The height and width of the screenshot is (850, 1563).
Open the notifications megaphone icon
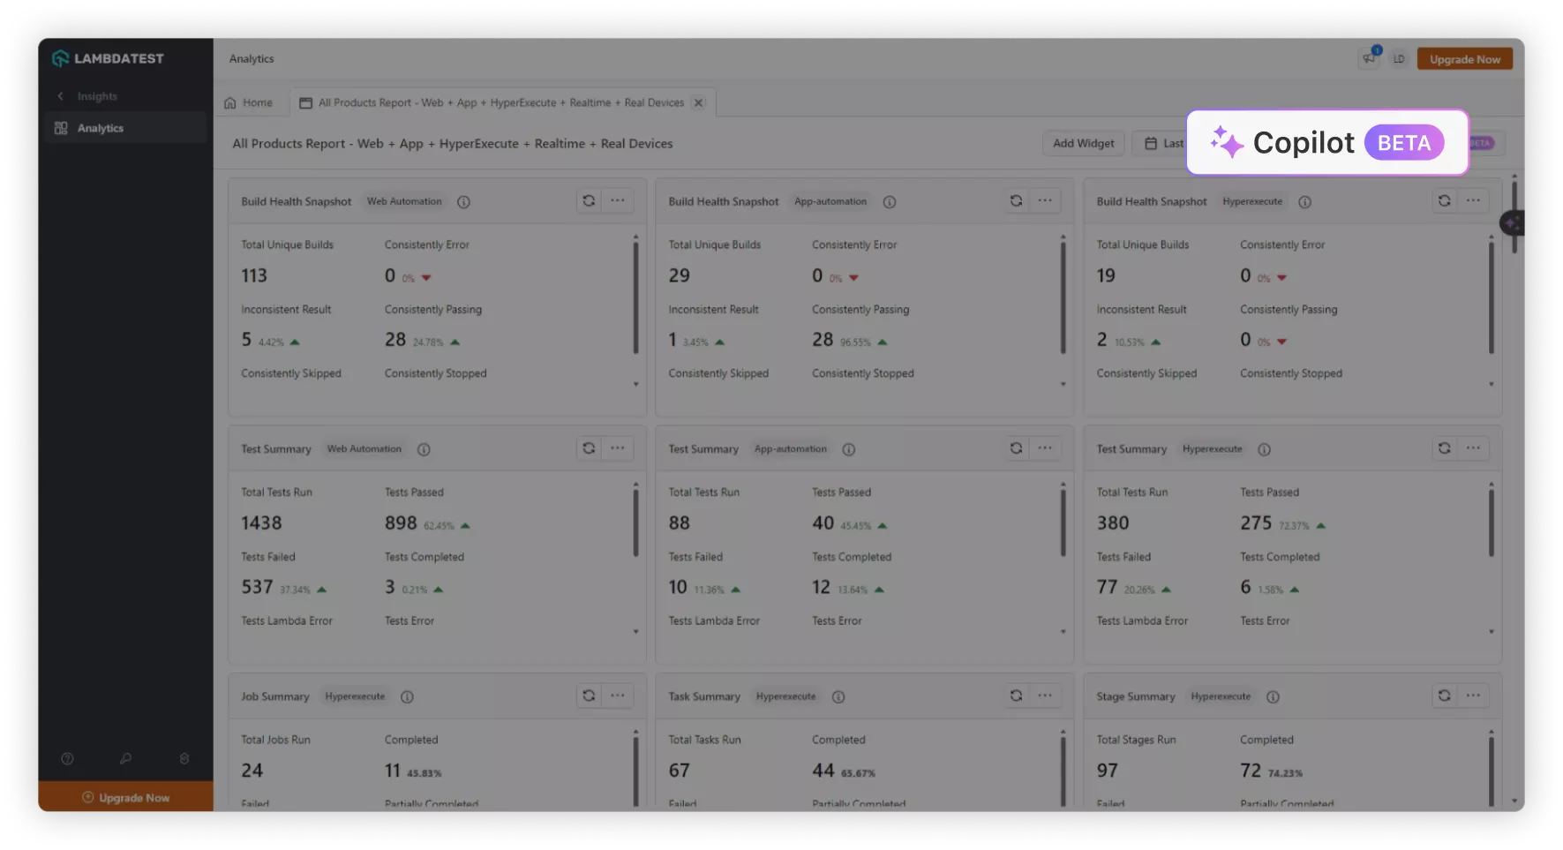(x=1369, y=59)
